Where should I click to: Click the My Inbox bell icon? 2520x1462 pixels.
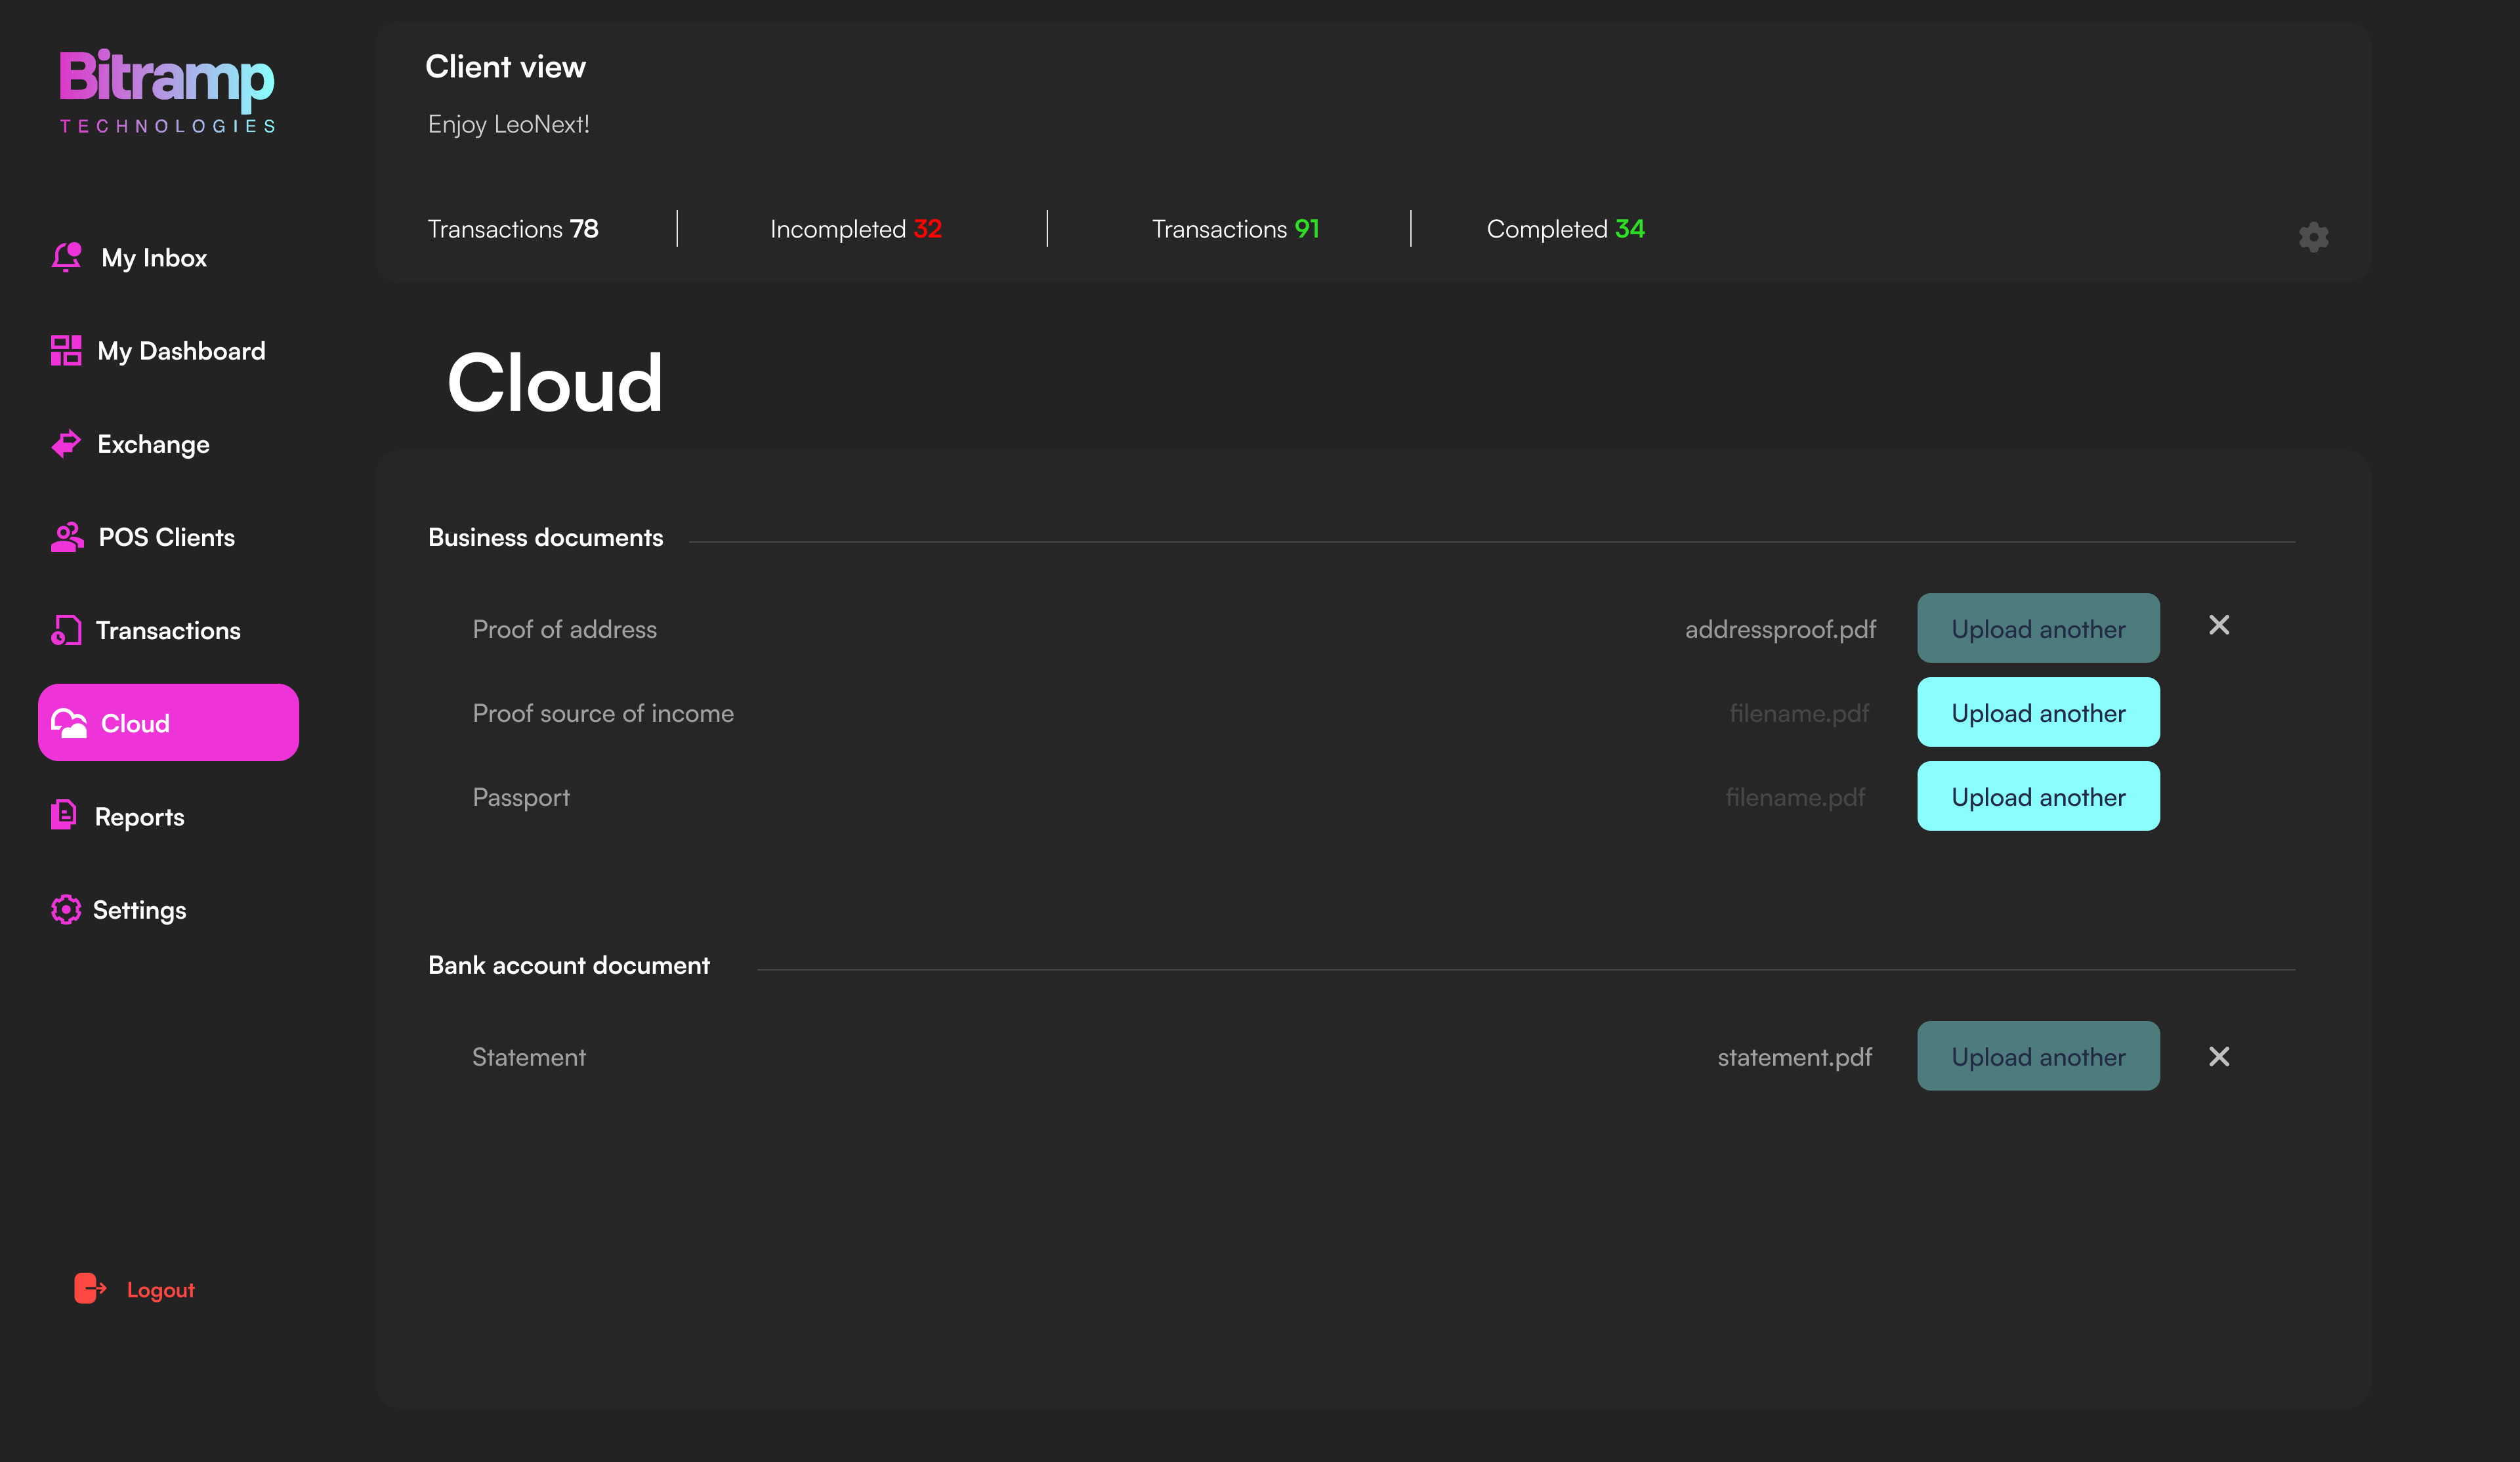click(x=66, y=257)
